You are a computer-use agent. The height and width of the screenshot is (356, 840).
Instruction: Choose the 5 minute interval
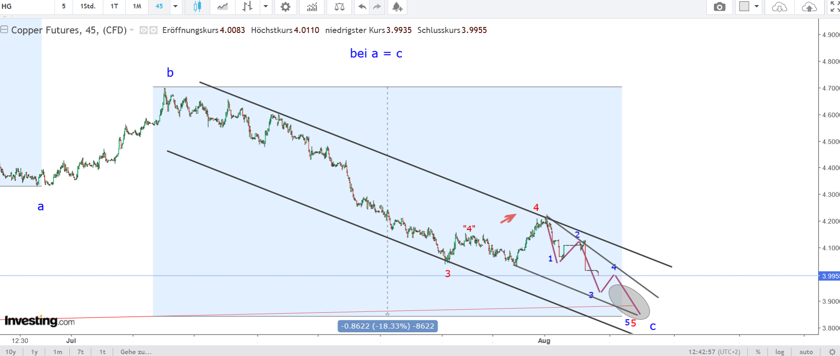coord(64,7)
